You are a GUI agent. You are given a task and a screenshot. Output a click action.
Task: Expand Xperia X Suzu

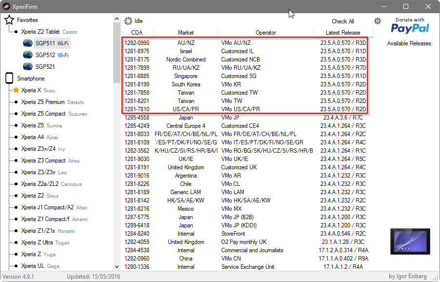(x=38, y=90)
